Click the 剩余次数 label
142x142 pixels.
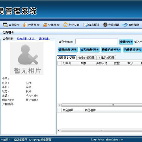click(8, 100)
